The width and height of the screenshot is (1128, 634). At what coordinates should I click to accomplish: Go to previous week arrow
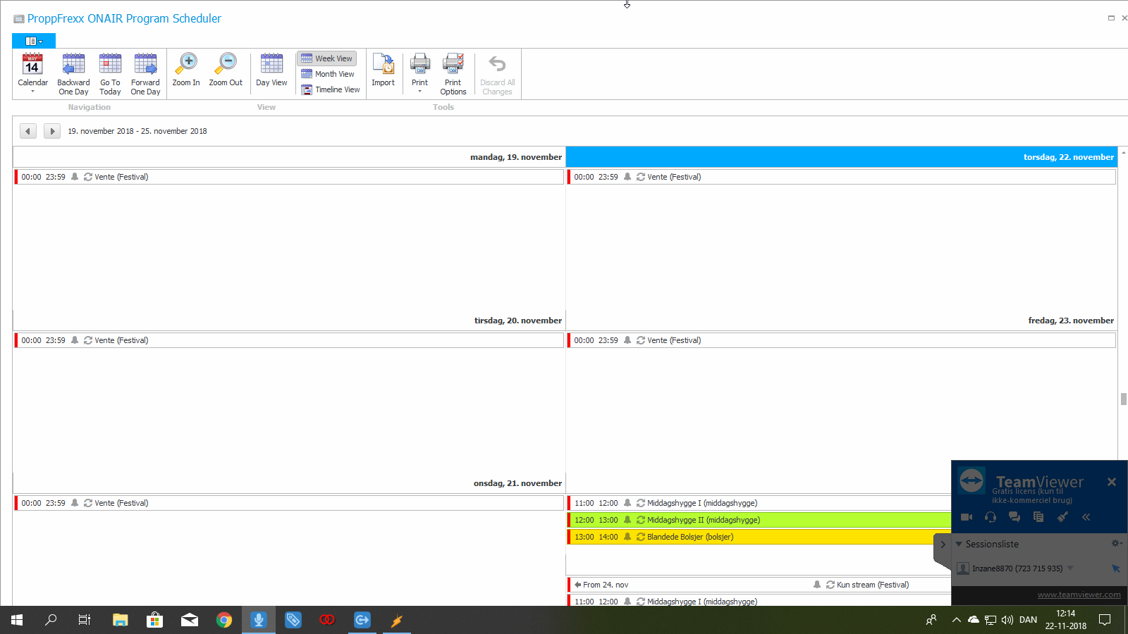(28, 131)
